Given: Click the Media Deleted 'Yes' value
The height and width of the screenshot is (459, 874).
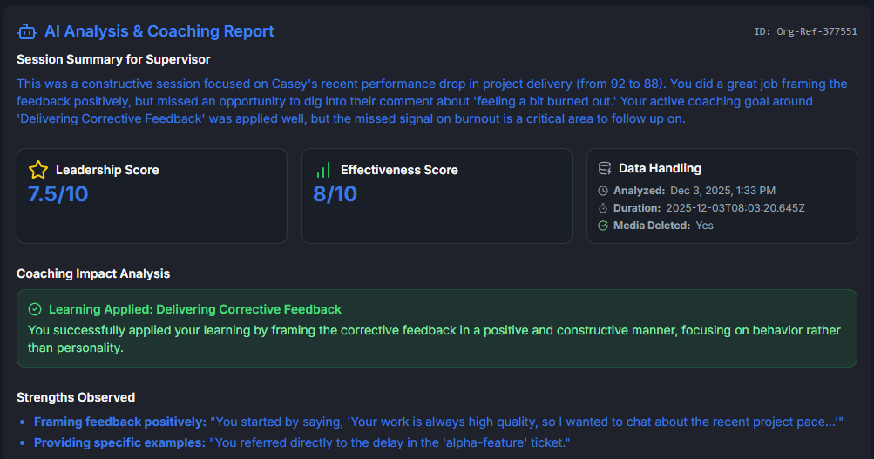Looking at the screenshot, I should 705,226.
